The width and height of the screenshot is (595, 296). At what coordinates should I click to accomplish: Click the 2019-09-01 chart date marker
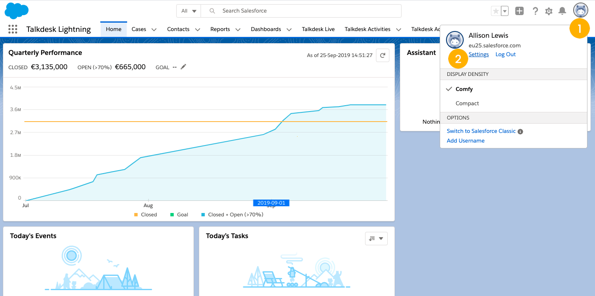[271, 203]
